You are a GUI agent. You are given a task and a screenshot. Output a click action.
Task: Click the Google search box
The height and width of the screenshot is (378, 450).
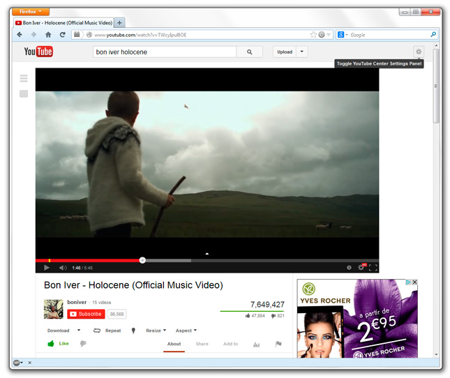[x=389, y=35]
